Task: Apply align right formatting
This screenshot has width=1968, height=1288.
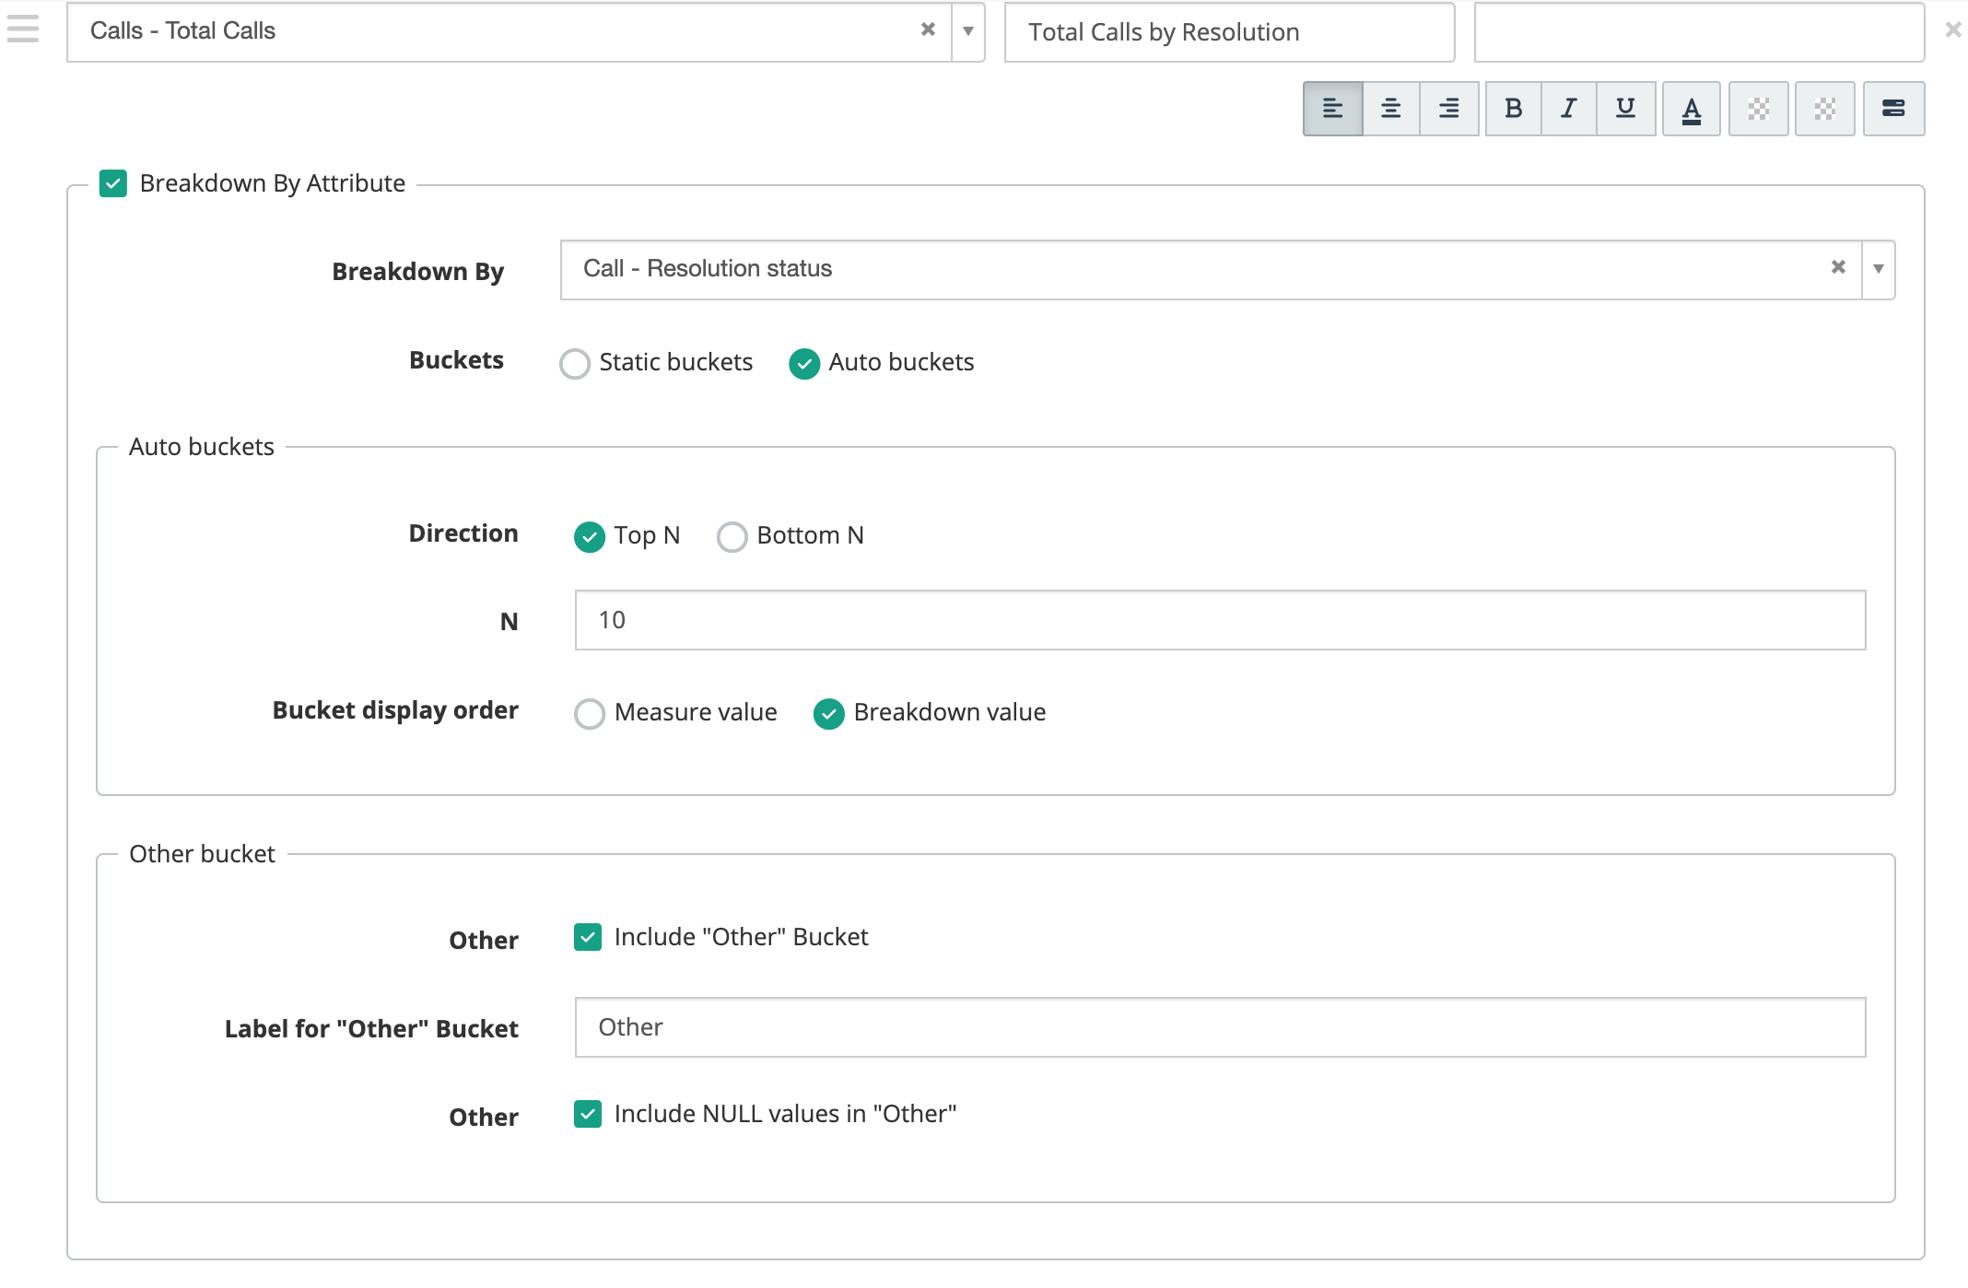Action: (1448, 109)
